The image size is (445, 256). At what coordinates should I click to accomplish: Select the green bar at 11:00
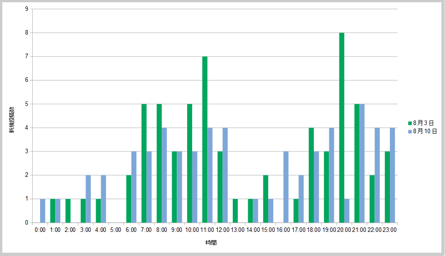(x=205, y=139)
